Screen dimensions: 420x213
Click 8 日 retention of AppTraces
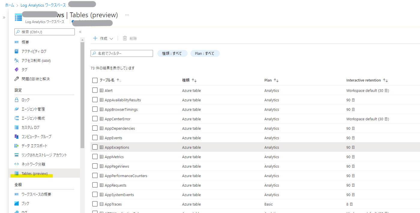[x=349, y=204]
